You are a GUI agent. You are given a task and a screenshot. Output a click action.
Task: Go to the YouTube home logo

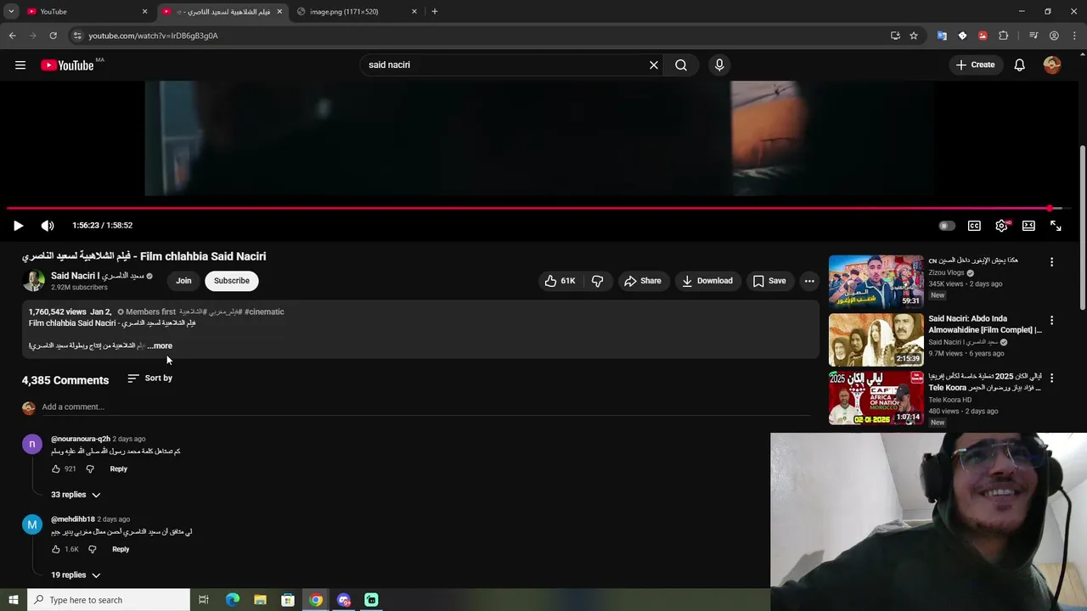tap(67, 65)
